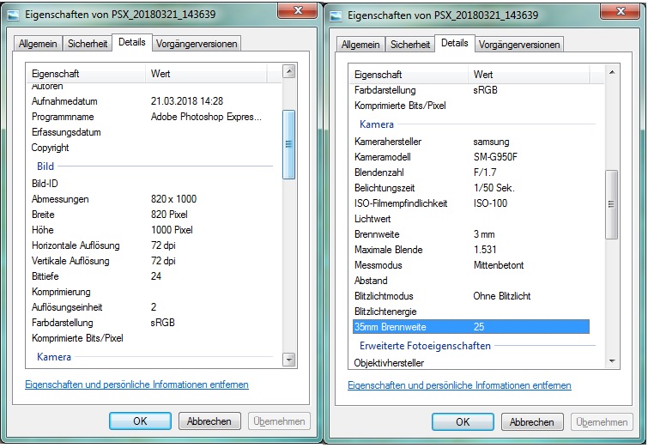Click the remove personal information link on right

[459, 385]
